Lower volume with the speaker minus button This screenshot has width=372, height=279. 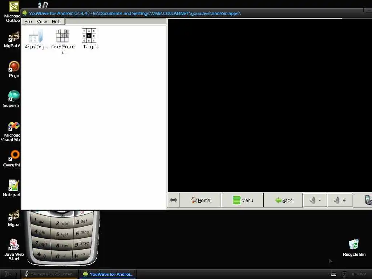[x=315, y=200]
